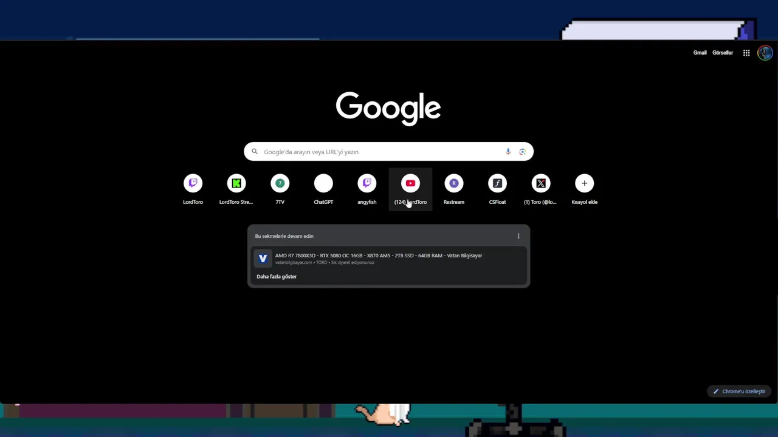778x437 pixels.
Task: Open the ChatGPT shortcut
Action: coord(323,189)
